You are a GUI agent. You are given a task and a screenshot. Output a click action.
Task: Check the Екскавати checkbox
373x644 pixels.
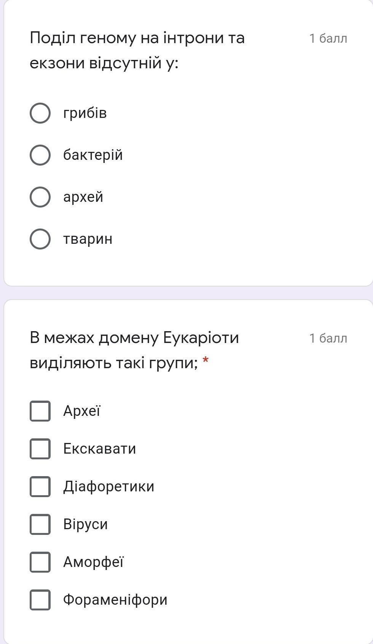point(40,449)
